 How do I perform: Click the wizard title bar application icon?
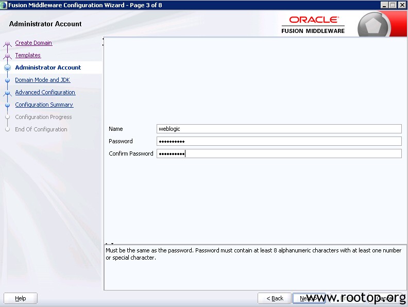(x=4, y=5)
